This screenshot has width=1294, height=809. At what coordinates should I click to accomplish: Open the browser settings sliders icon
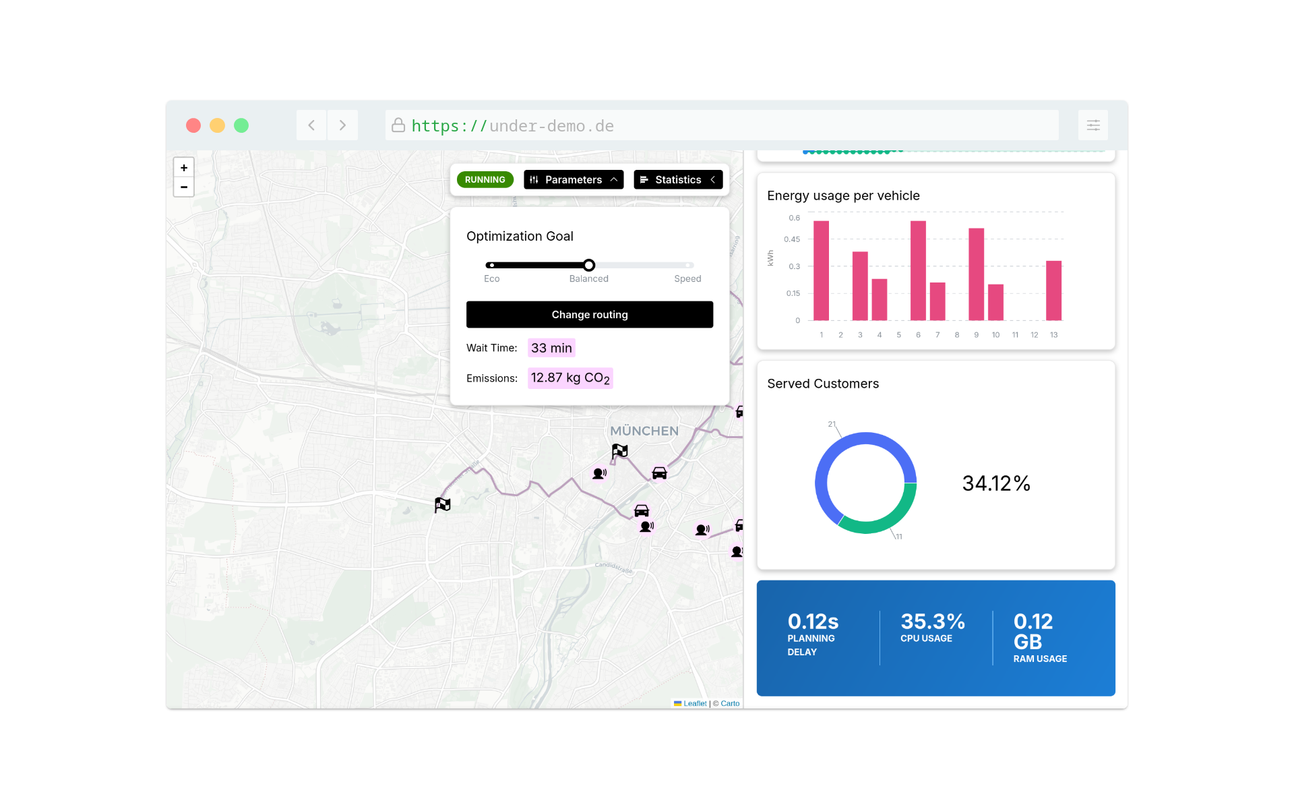1092,125
